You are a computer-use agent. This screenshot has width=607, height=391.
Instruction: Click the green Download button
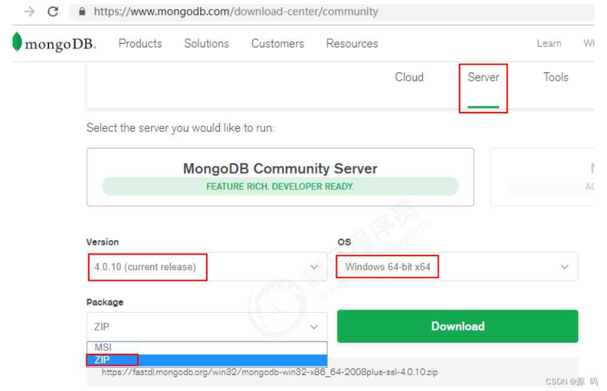(458, 326)
